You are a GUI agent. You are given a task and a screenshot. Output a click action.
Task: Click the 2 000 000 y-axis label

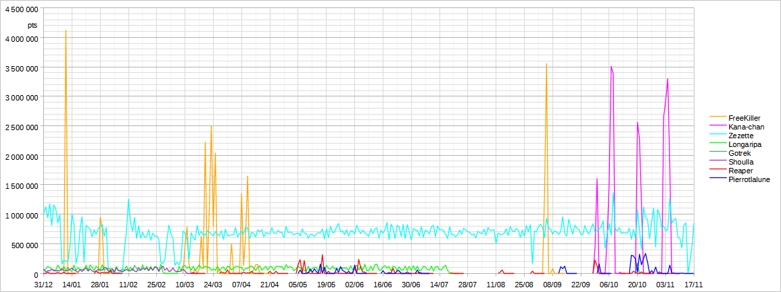pyautogui.click(x=22, y=156)
